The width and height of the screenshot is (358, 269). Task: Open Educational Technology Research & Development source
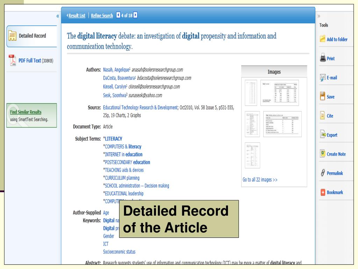(x=140, y=108)
